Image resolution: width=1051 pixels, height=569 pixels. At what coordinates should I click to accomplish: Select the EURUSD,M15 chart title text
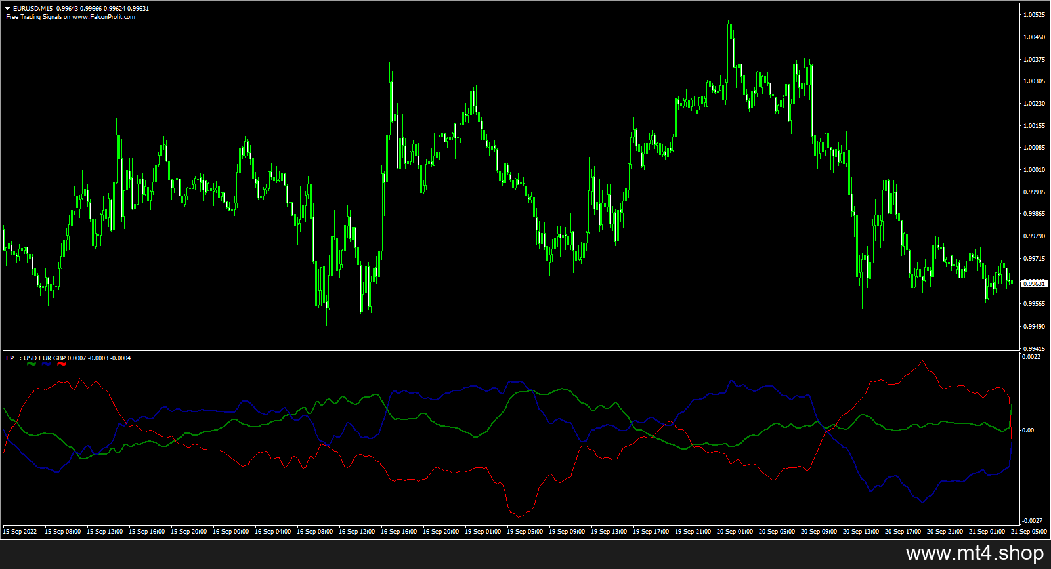point(33,9)
